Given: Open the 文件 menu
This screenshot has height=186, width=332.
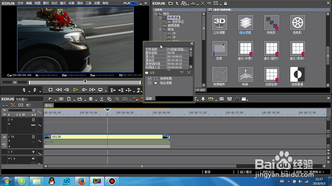Looking at the screenshot, I should coord(20,3).
